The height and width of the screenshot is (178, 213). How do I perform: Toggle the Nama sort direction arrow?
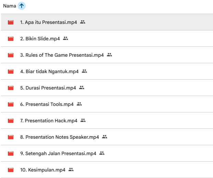(22, 6)
